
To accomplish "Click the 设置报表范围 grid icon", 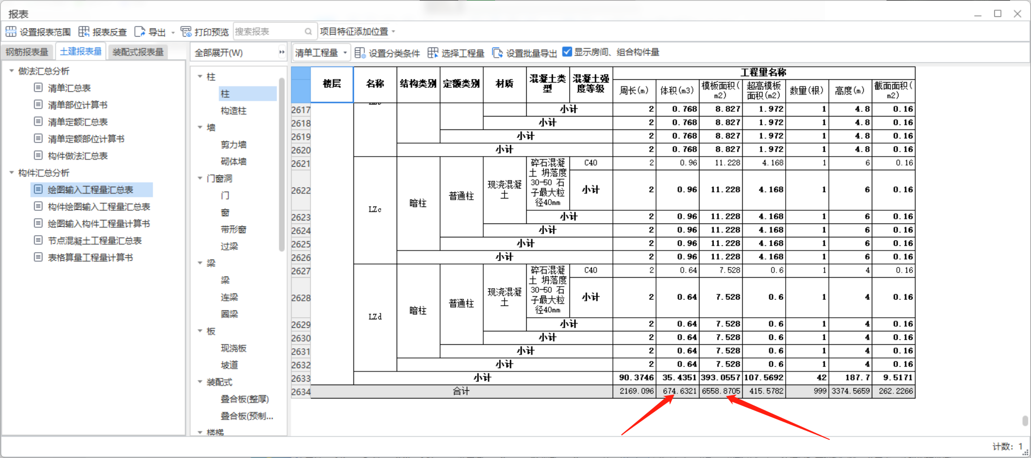I will tap(11, 32).
